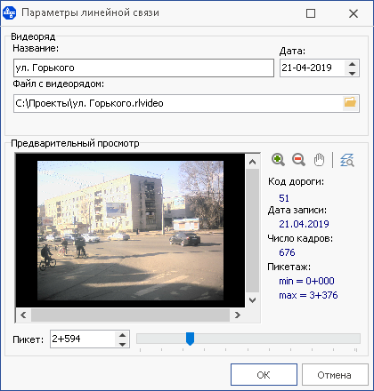Click the Отмена button
This screenshot has height=391, width=374.
tap(335, 375)
